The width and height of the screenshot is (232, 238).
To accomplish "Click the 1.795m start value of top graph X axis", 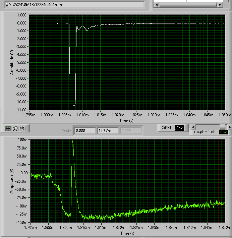I will (29, 115).
